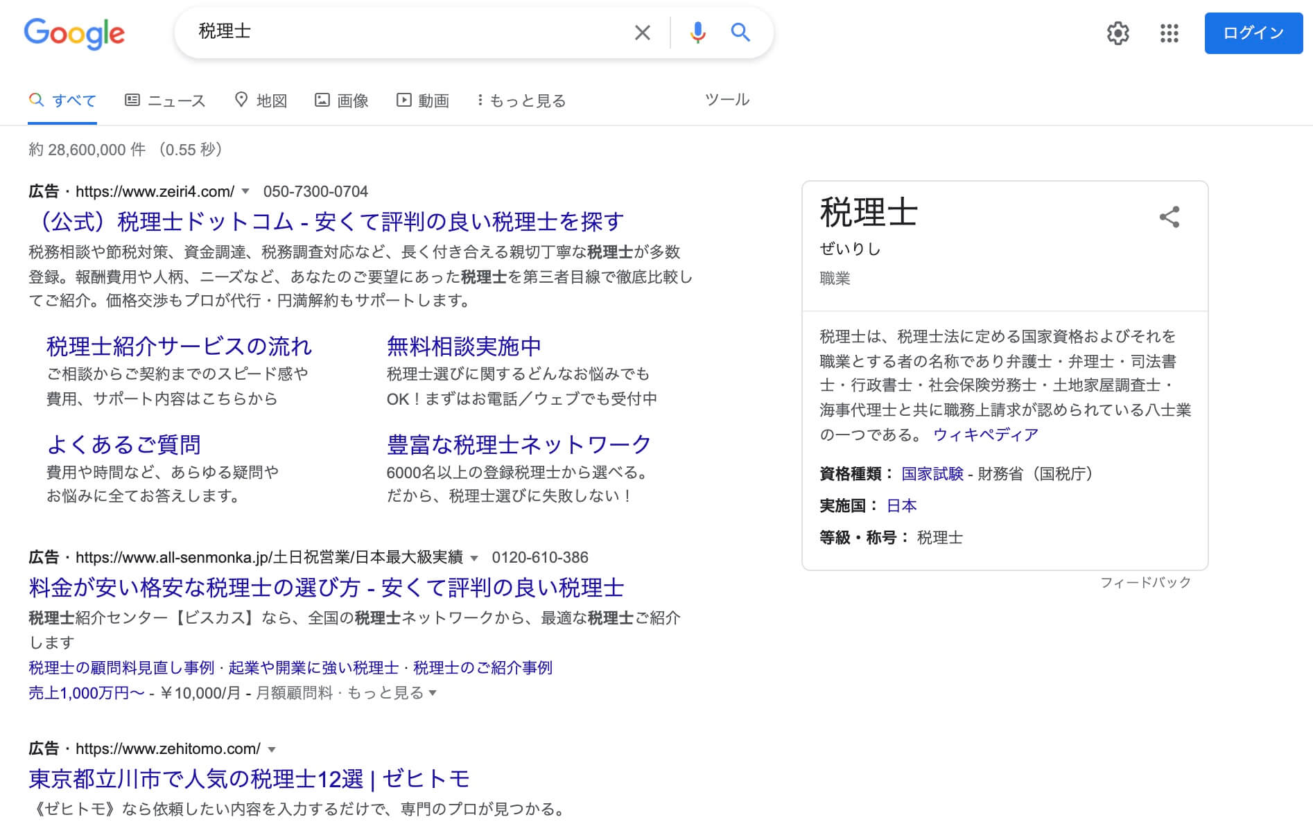Switch to the 地図 tab
The width and height of the screenshot is (1313, 833).
261,101
